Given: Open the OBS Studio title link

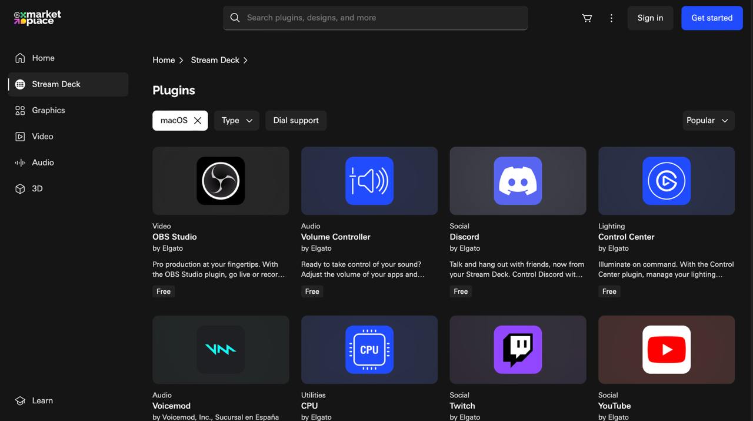Looking at the screenshot, I should (175, 237).
